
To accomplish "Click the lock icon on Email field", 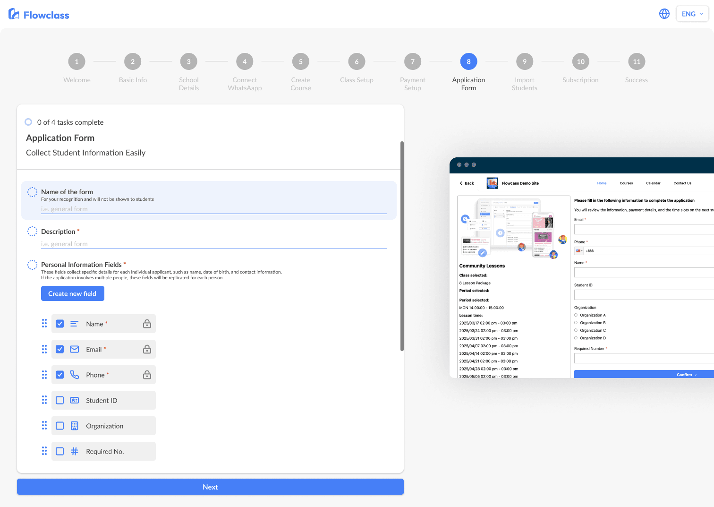I will pos(147,349).
